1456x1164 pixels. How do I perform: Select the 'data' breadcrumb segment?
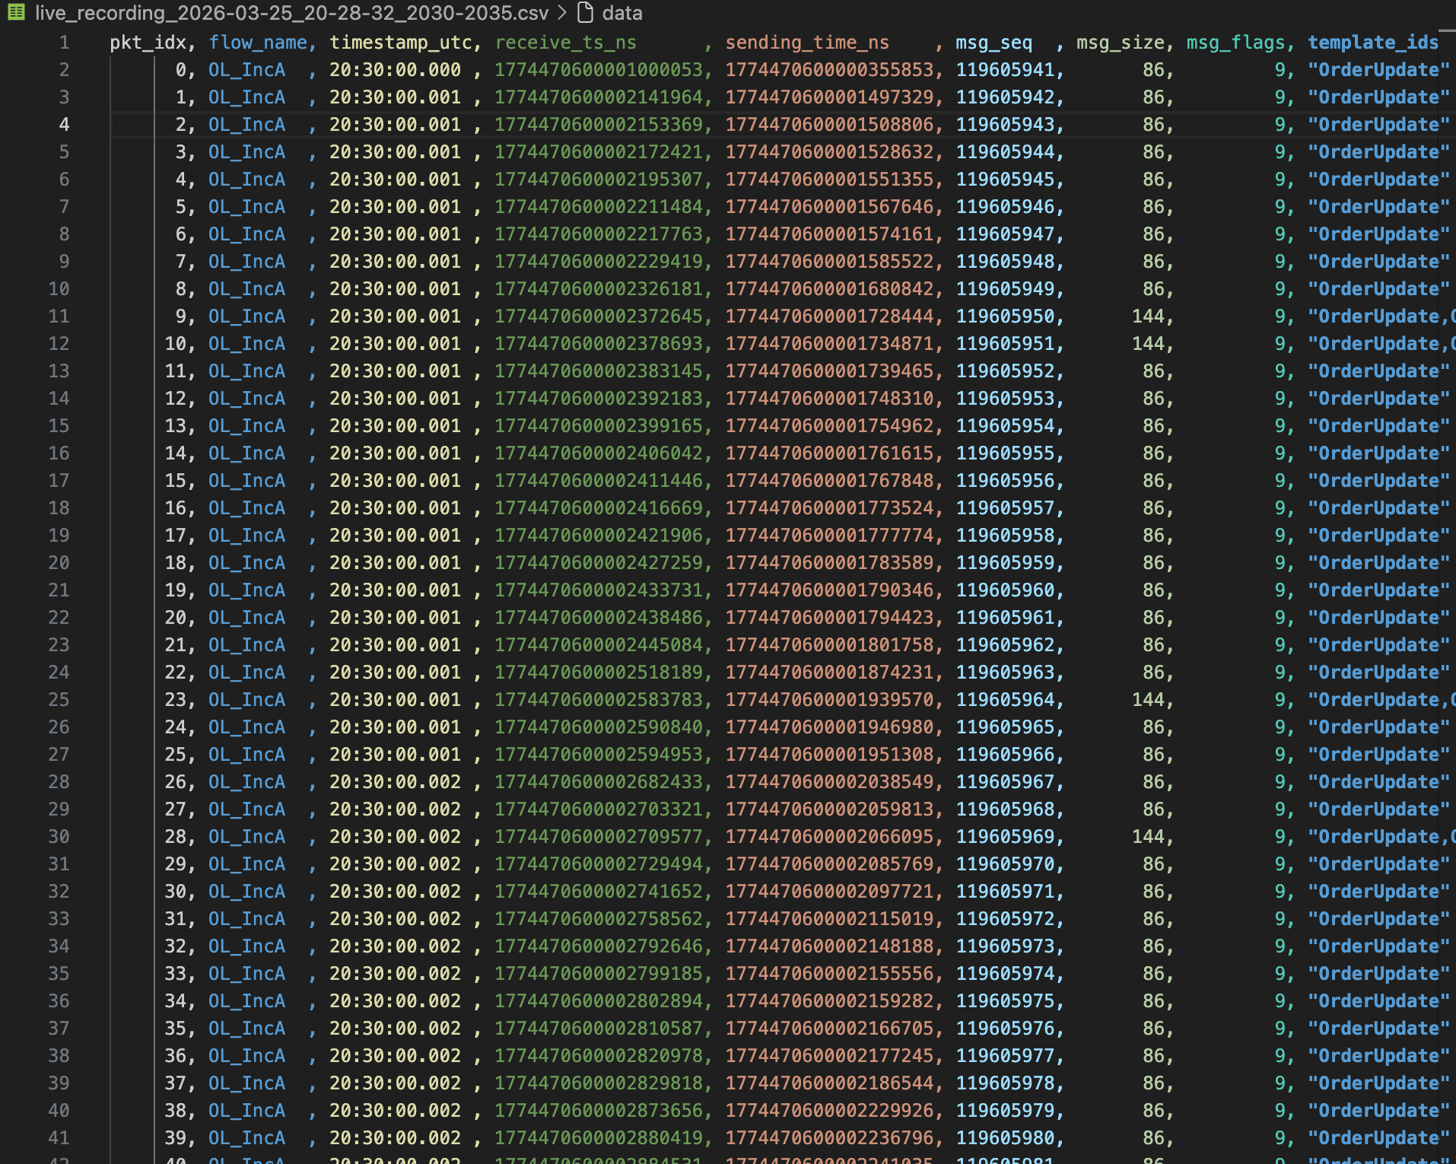(622, 13)
